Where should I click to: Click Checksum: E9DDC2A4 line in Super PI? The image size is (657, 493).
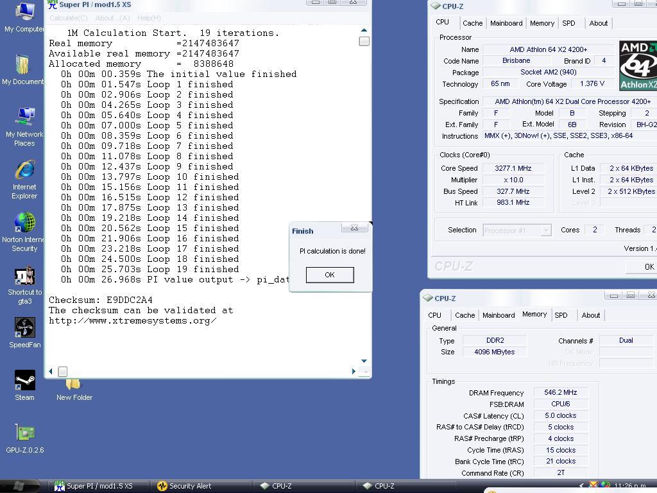101,300
